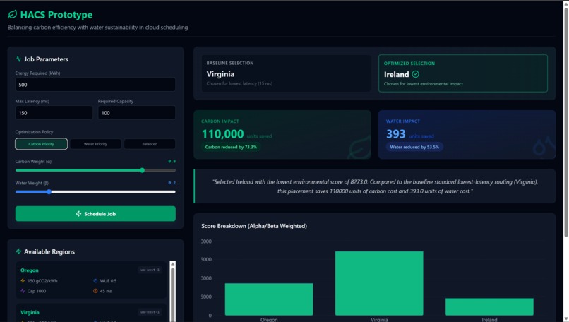Click the Water Weight slider handle

point(49,191)
